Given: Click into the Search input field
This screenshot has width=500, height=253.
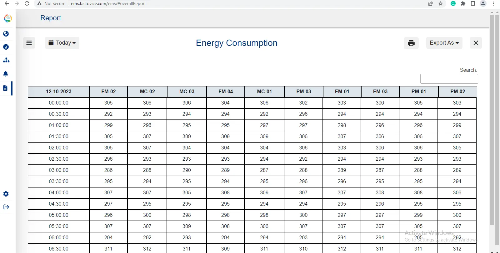Looking at the screenshot, I should point(449,79).
